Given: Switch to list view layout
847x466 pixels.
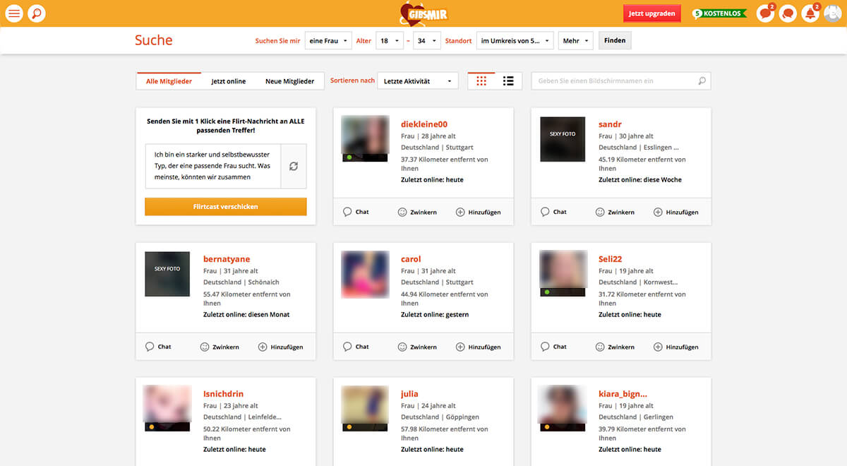Looking at the screenshot, I should (x=508, y=80).
